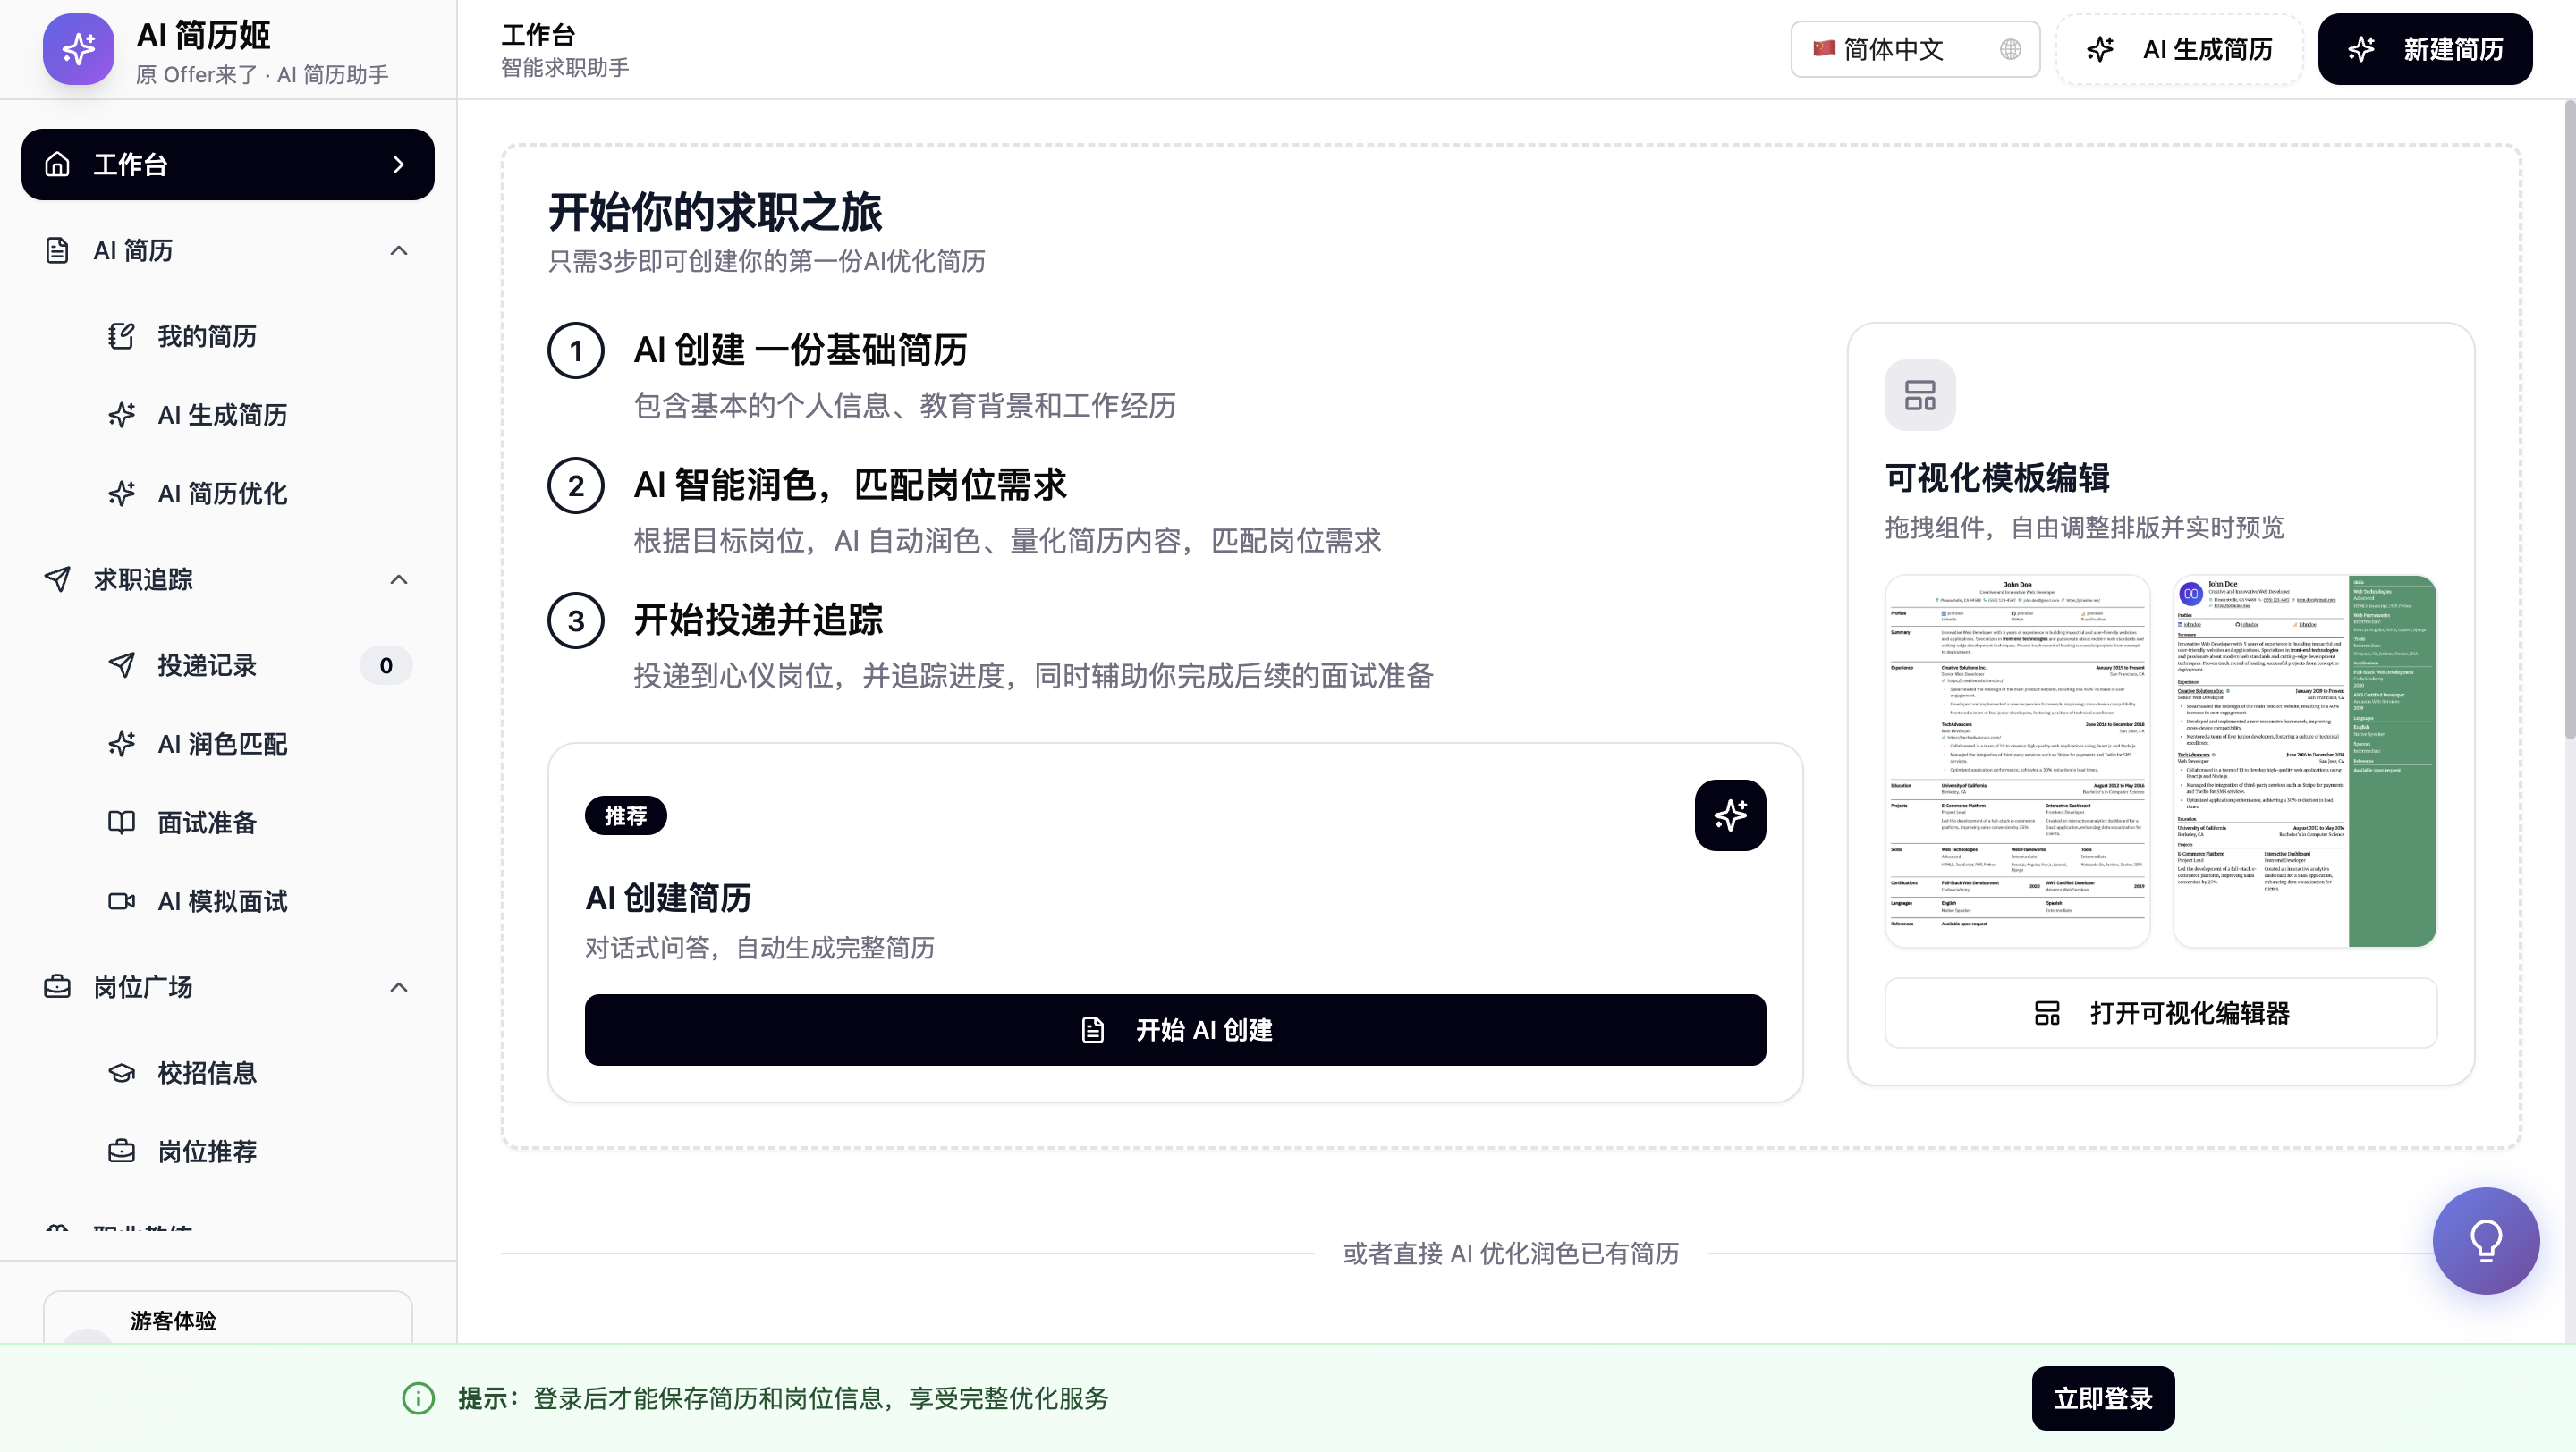Collapse the 岗位广场 sidebar section
Viewport: 2576px width, 1452px height.
coord(398,987)
